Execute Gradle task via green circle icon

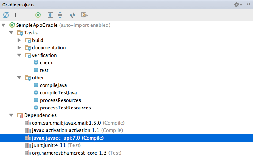click(38, 15)
